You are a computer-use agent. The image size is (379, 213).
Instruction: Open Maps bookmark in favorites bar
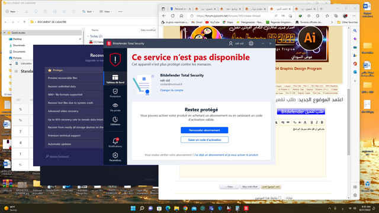(227, 22)
